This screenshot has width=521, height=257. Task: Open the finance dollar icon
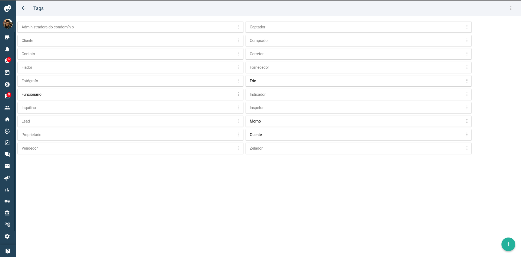point(7,84)
